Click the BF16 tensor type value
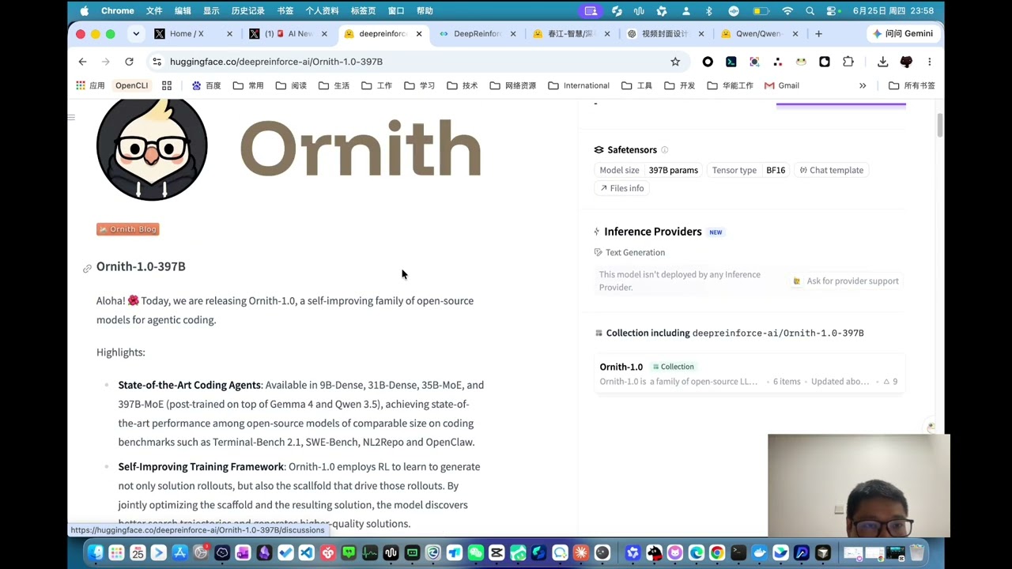Image resolution: width=1012 pixels, height=569 pixels. [776, 170]
